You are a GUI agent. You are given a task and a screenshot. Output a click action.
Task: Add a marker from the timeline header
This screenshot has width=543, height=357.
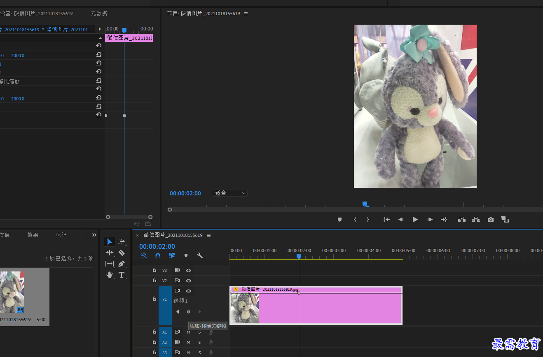tap(186, 255)
